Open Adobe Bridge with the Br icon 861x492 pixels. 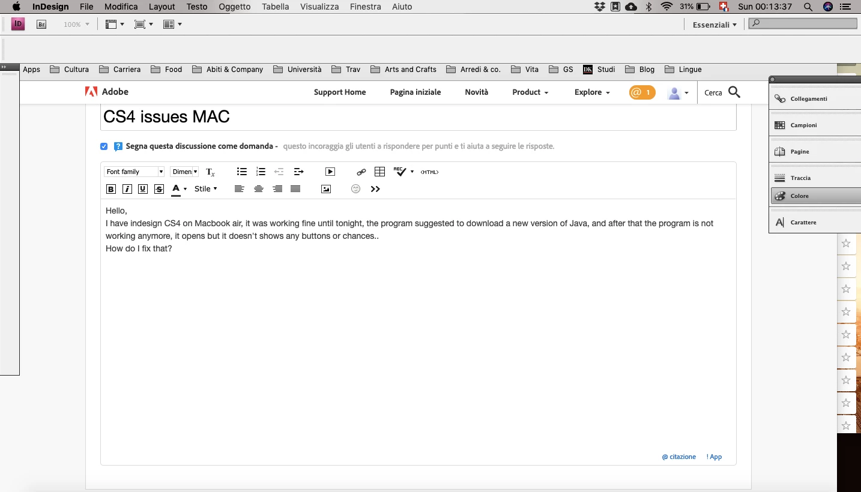(41, 25)
